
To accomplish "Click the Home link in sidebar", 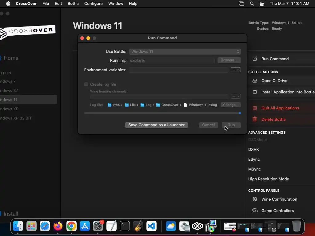I will pos(11,58).
